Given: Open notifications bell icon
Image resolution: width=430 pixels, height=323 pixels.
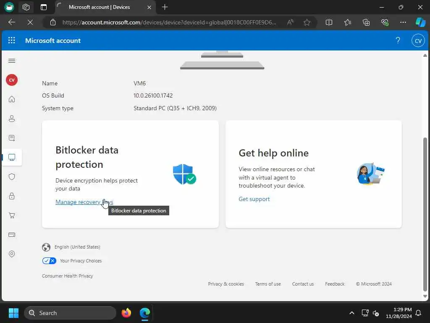Looking at the screenshot, I should click(x=419, y=313).
